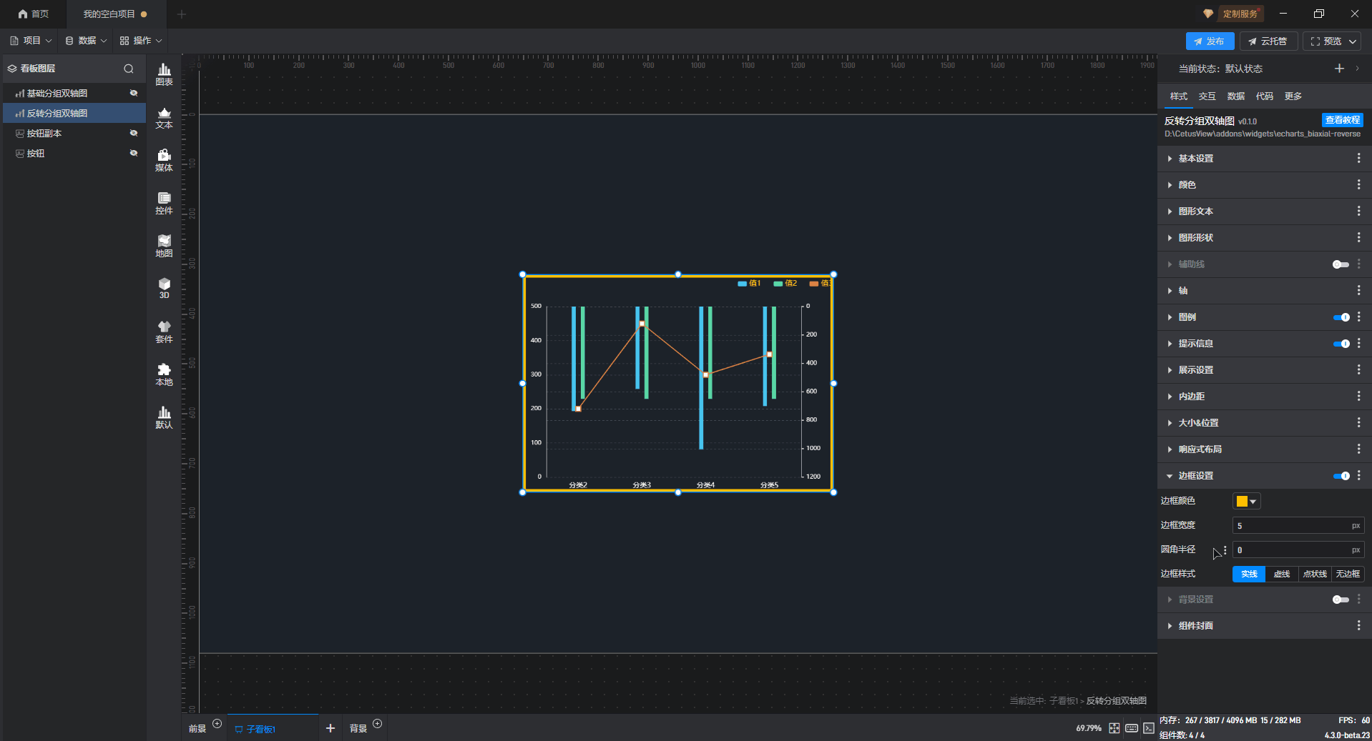Enable the 背景设置 background switch

click(x=1341, y=600)
